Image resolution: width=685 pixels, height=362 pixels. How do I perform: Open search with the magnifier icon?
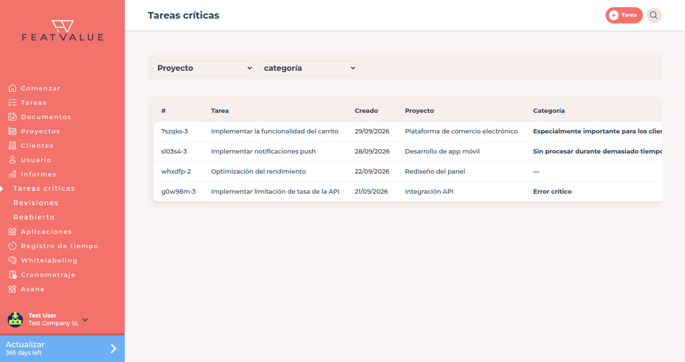point(654,15)
